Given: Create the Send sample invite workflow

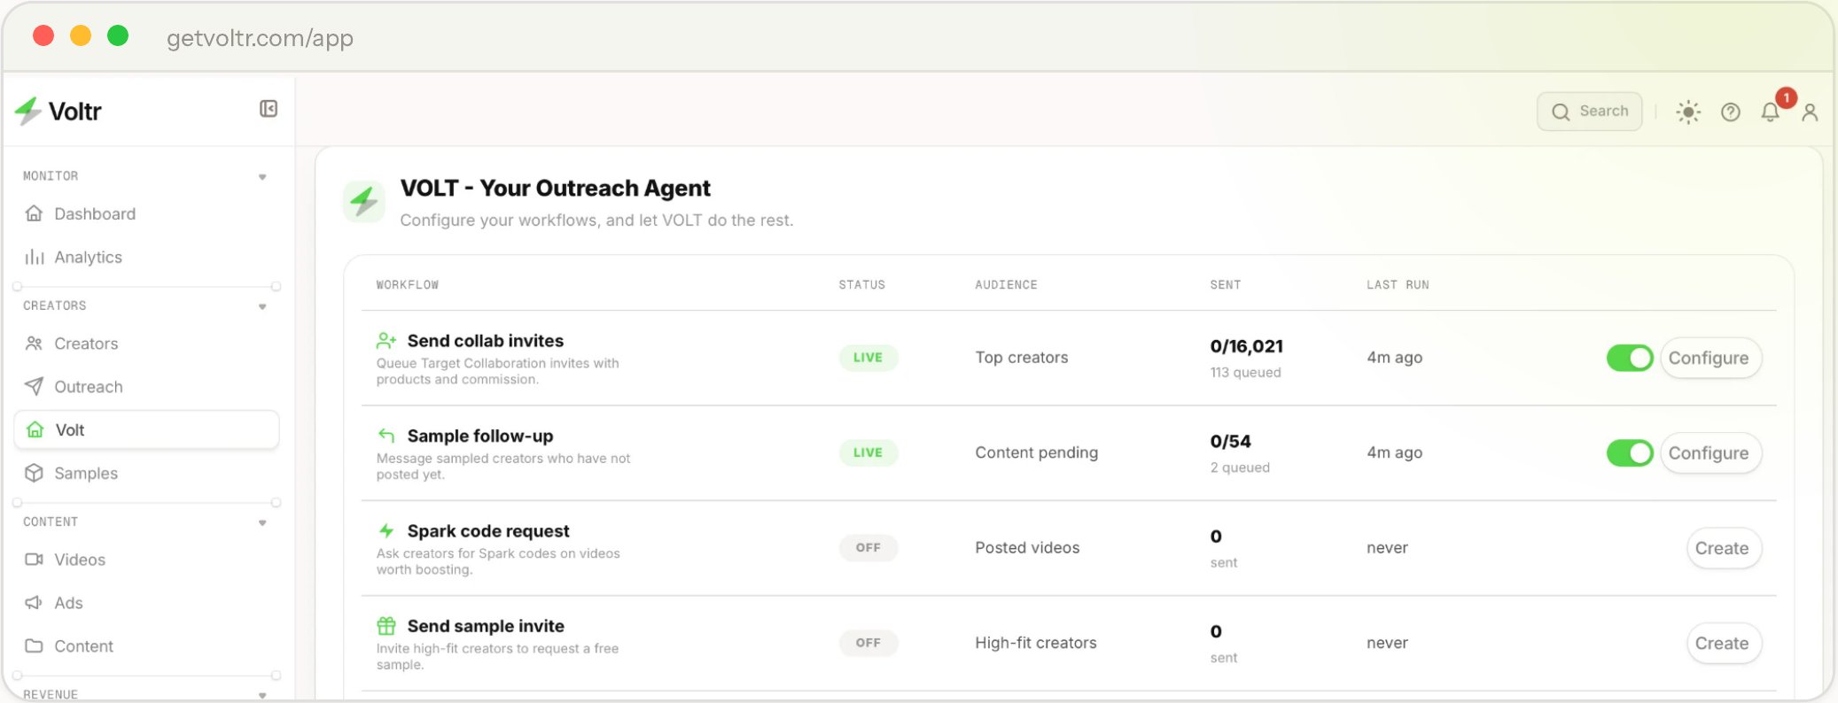Looking at the screenshot, I should [x=1723, y=643].
